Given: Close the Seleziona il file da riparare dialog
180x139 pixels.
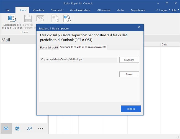Looking at the screenshot, I should tap(139, 27).
